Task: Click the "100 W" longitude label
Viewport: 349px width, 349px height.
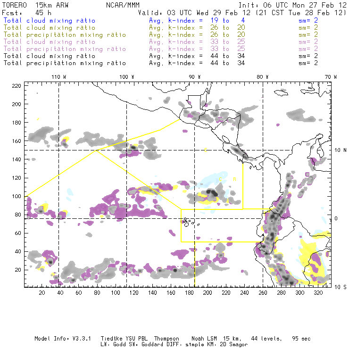Action: [127, 77]
